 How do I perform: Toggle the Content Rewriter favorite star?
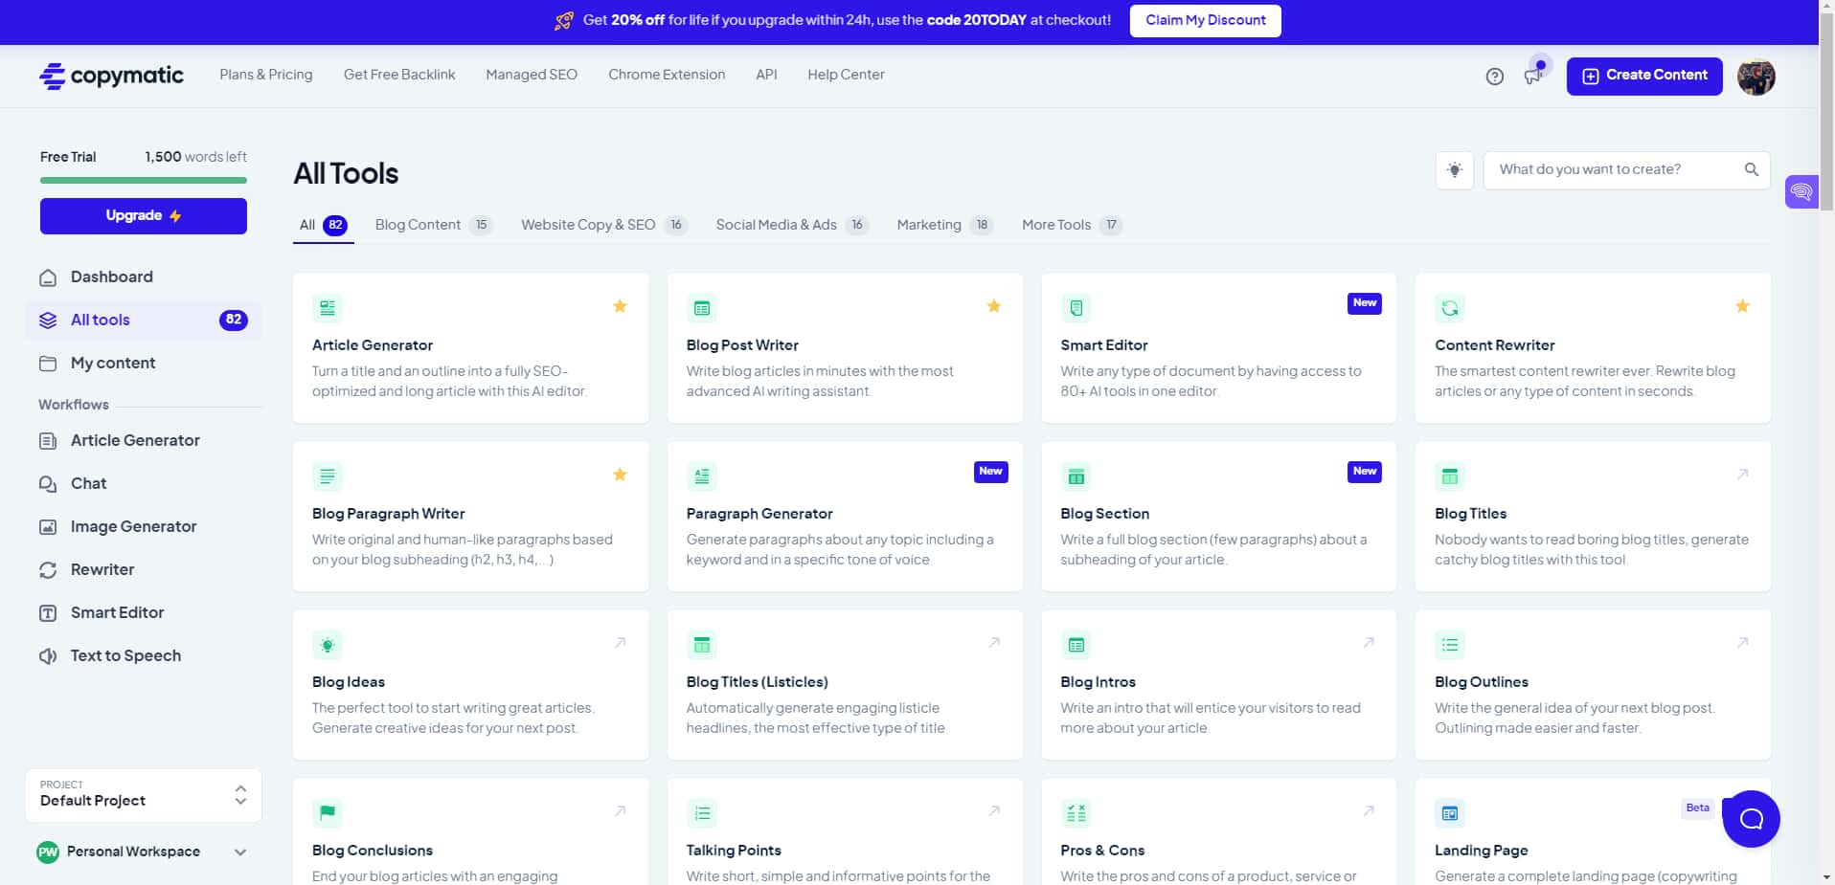click(1742, 306)
